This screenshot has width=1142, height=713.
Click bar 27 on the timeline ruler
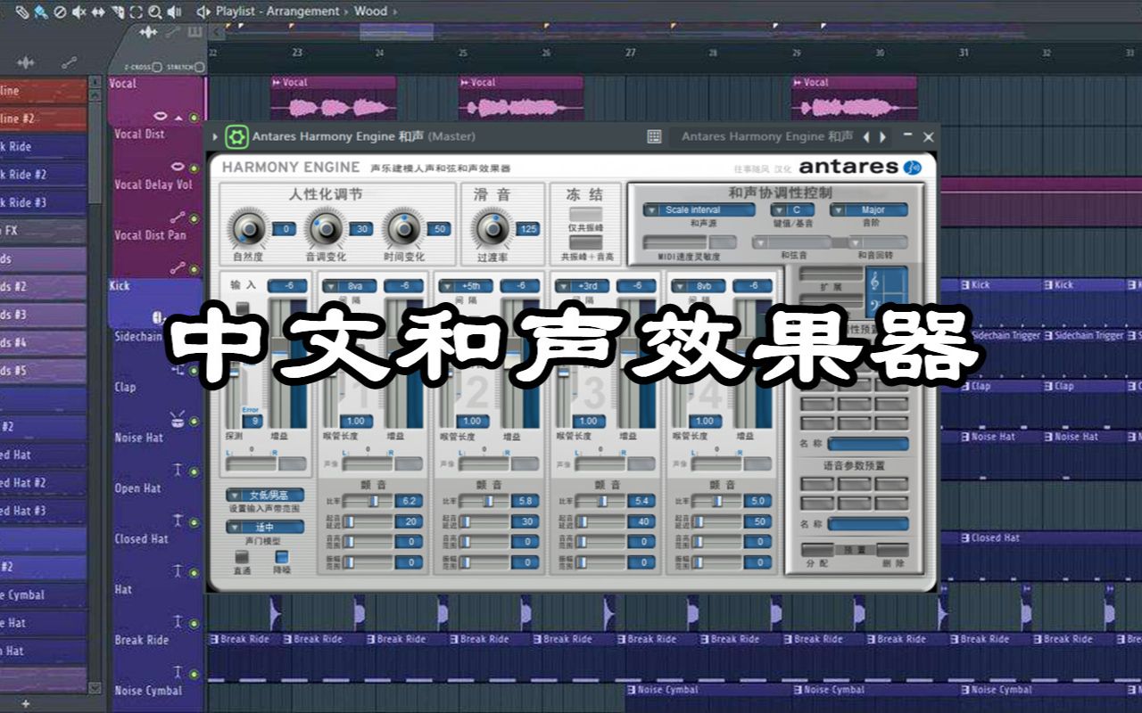point(630,53)
